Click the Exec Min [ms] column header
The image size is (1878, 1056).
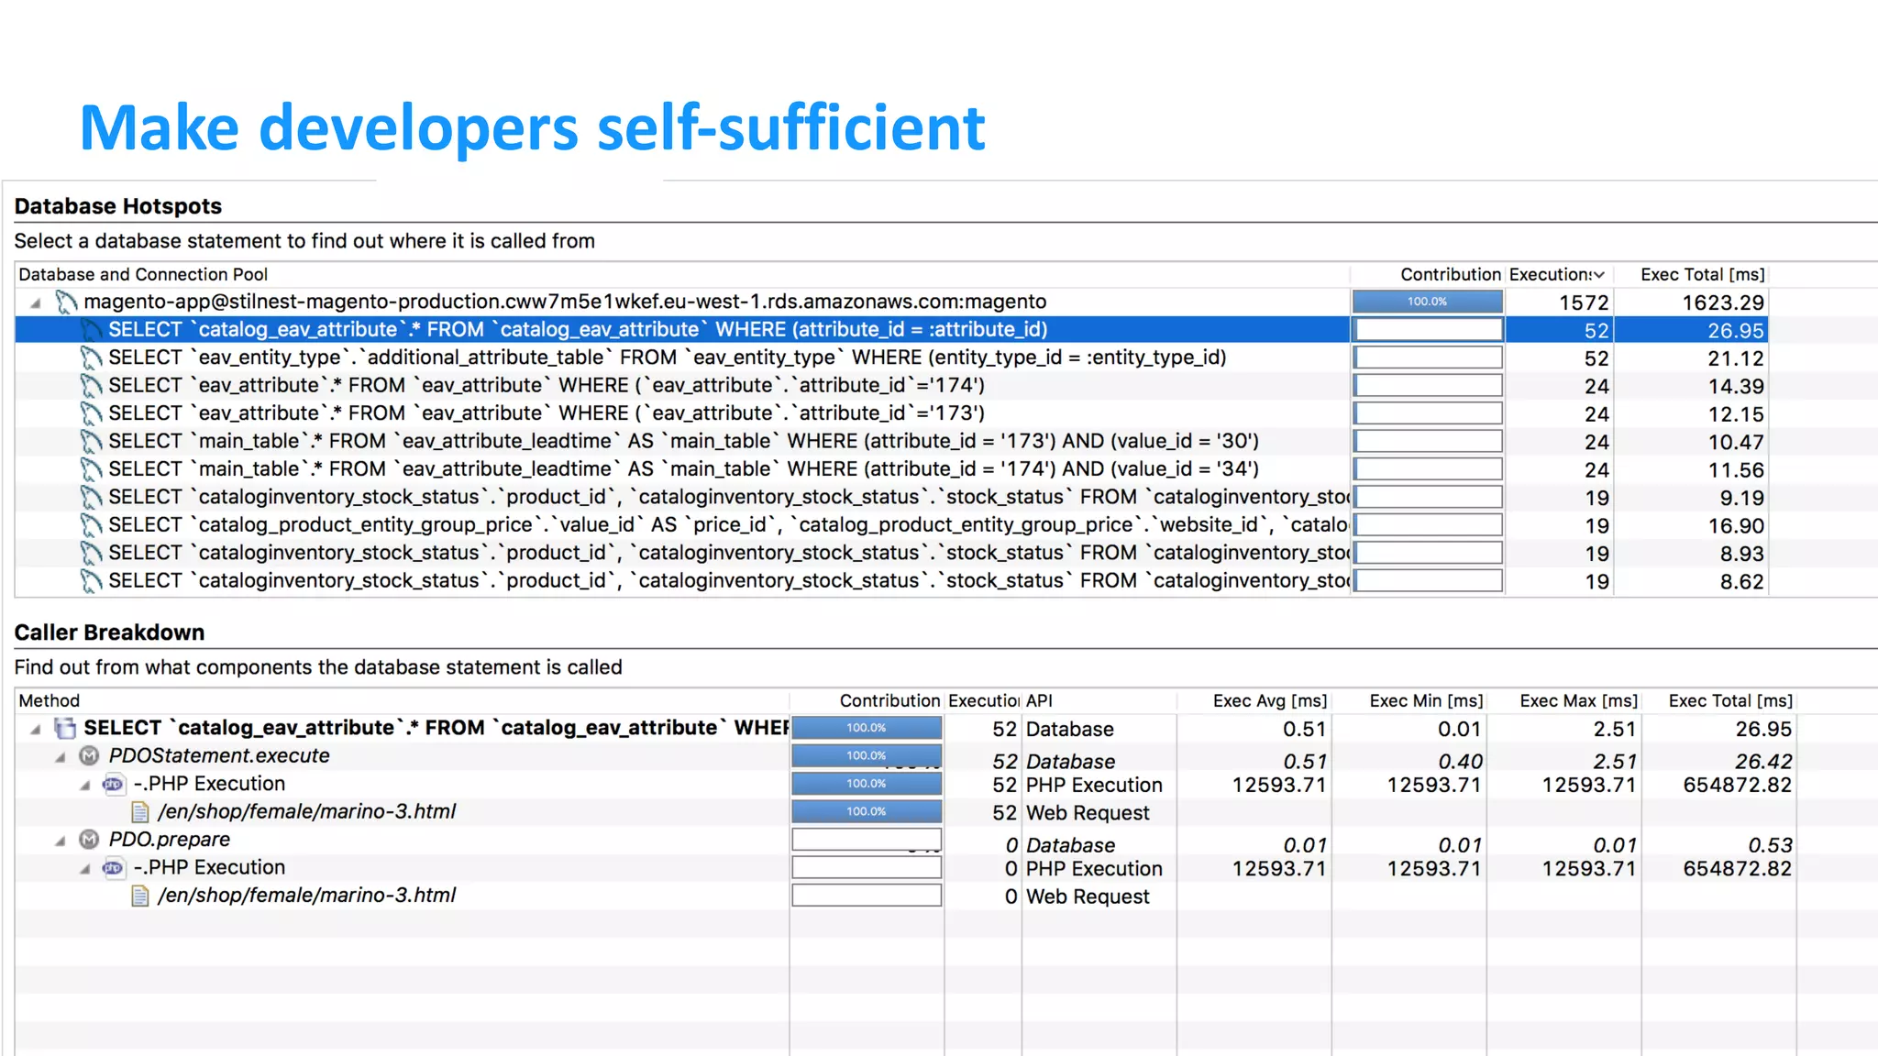coord(1426,700)
